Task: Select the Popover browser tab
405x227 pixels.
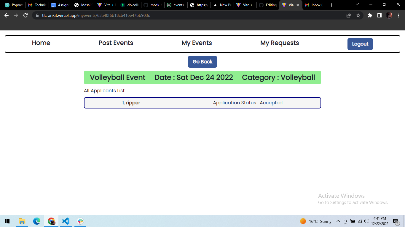Action: coord(13,5)
